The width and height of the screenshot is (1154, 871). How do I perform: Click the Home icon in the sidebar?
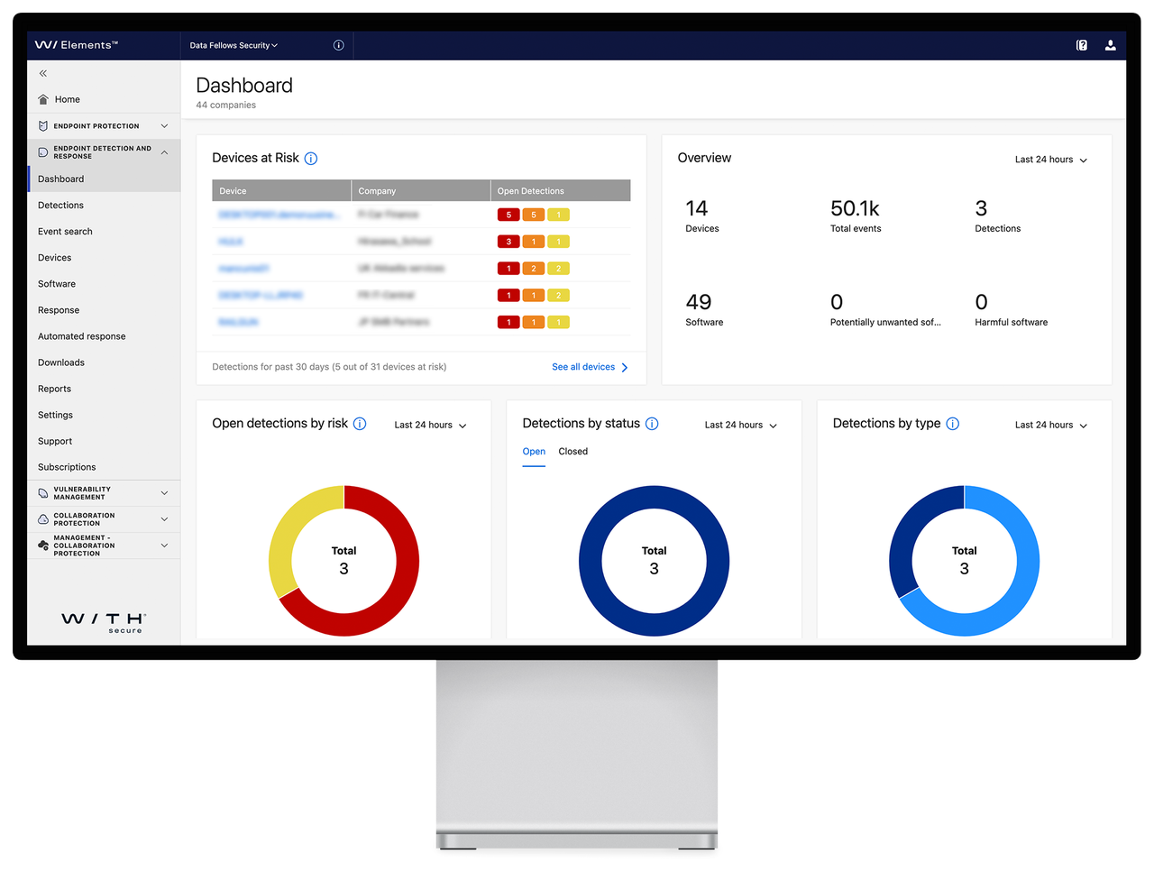click(x=41, y=99)
